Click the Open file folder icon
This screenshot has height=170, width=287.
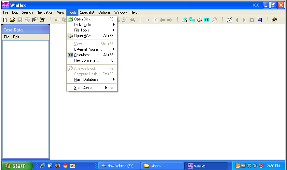tap(12, 20)
